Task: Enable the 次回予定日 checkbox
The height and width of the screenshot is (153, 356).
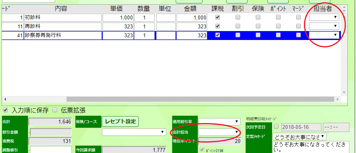Action: coord(276,126)
